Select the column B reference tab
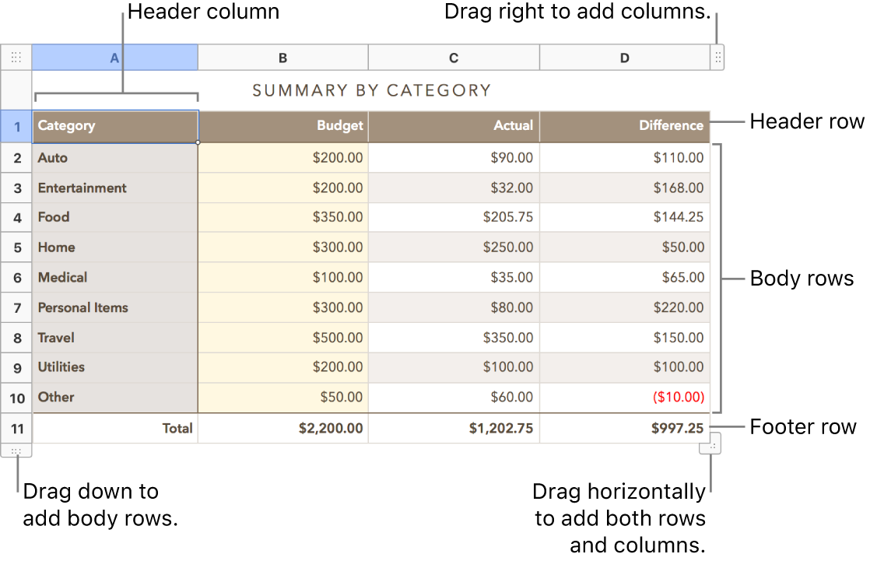The image size is (870, 568). [282, 57]
